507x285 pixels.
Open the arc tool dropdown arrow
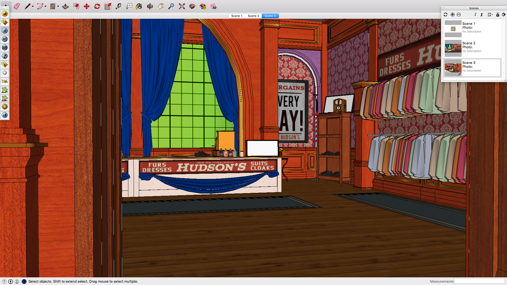point(45,7)
